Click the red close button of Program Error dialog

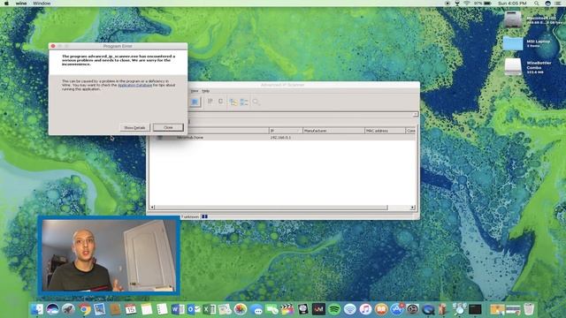(53, 46)
